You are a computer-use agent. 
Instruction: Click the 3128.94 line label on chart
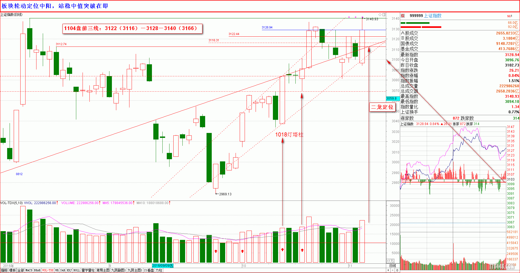pyautogui.click(x=267, y=27)
